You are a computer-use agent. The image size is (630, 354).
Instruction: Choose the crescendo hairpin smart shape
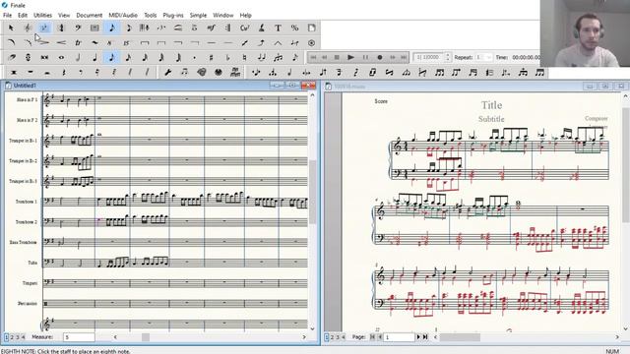click(61, 42)
